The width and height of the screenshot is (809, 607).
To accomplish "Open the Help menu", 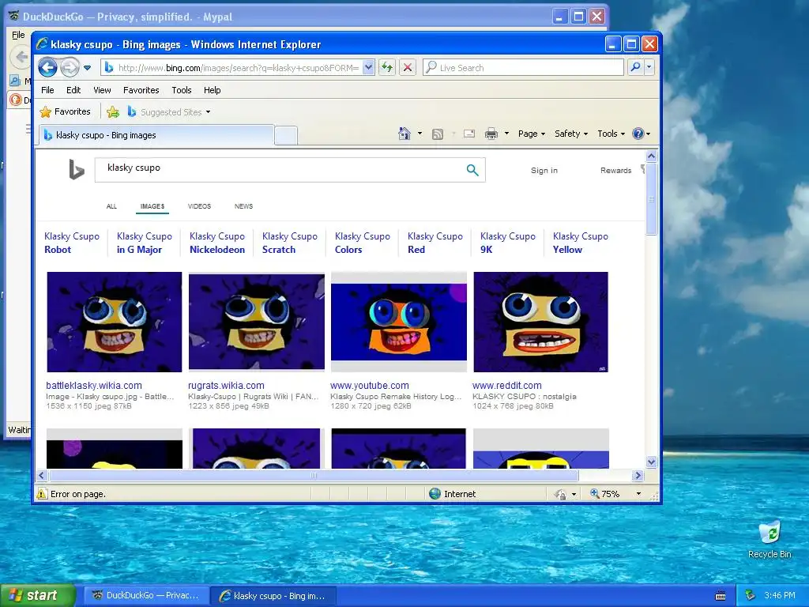I will (212, 90).
